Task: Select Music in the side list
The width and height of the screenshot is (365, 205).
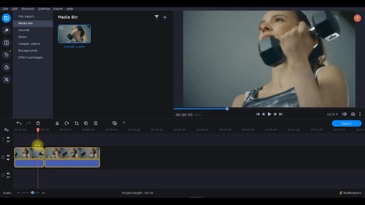Action: coord(22,37)
